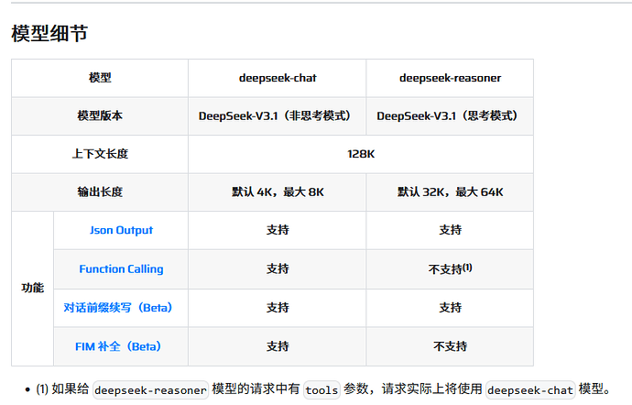Click the 模型 header cell
The width and height of the screenshot is (632, 405).
click(100, 78)
